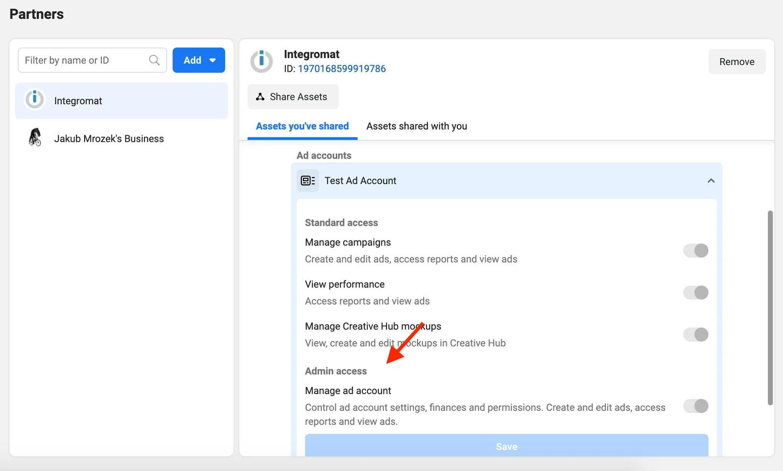783x471 pixels.
Task: Click the Share Assets button
Action: click(293, 97)
